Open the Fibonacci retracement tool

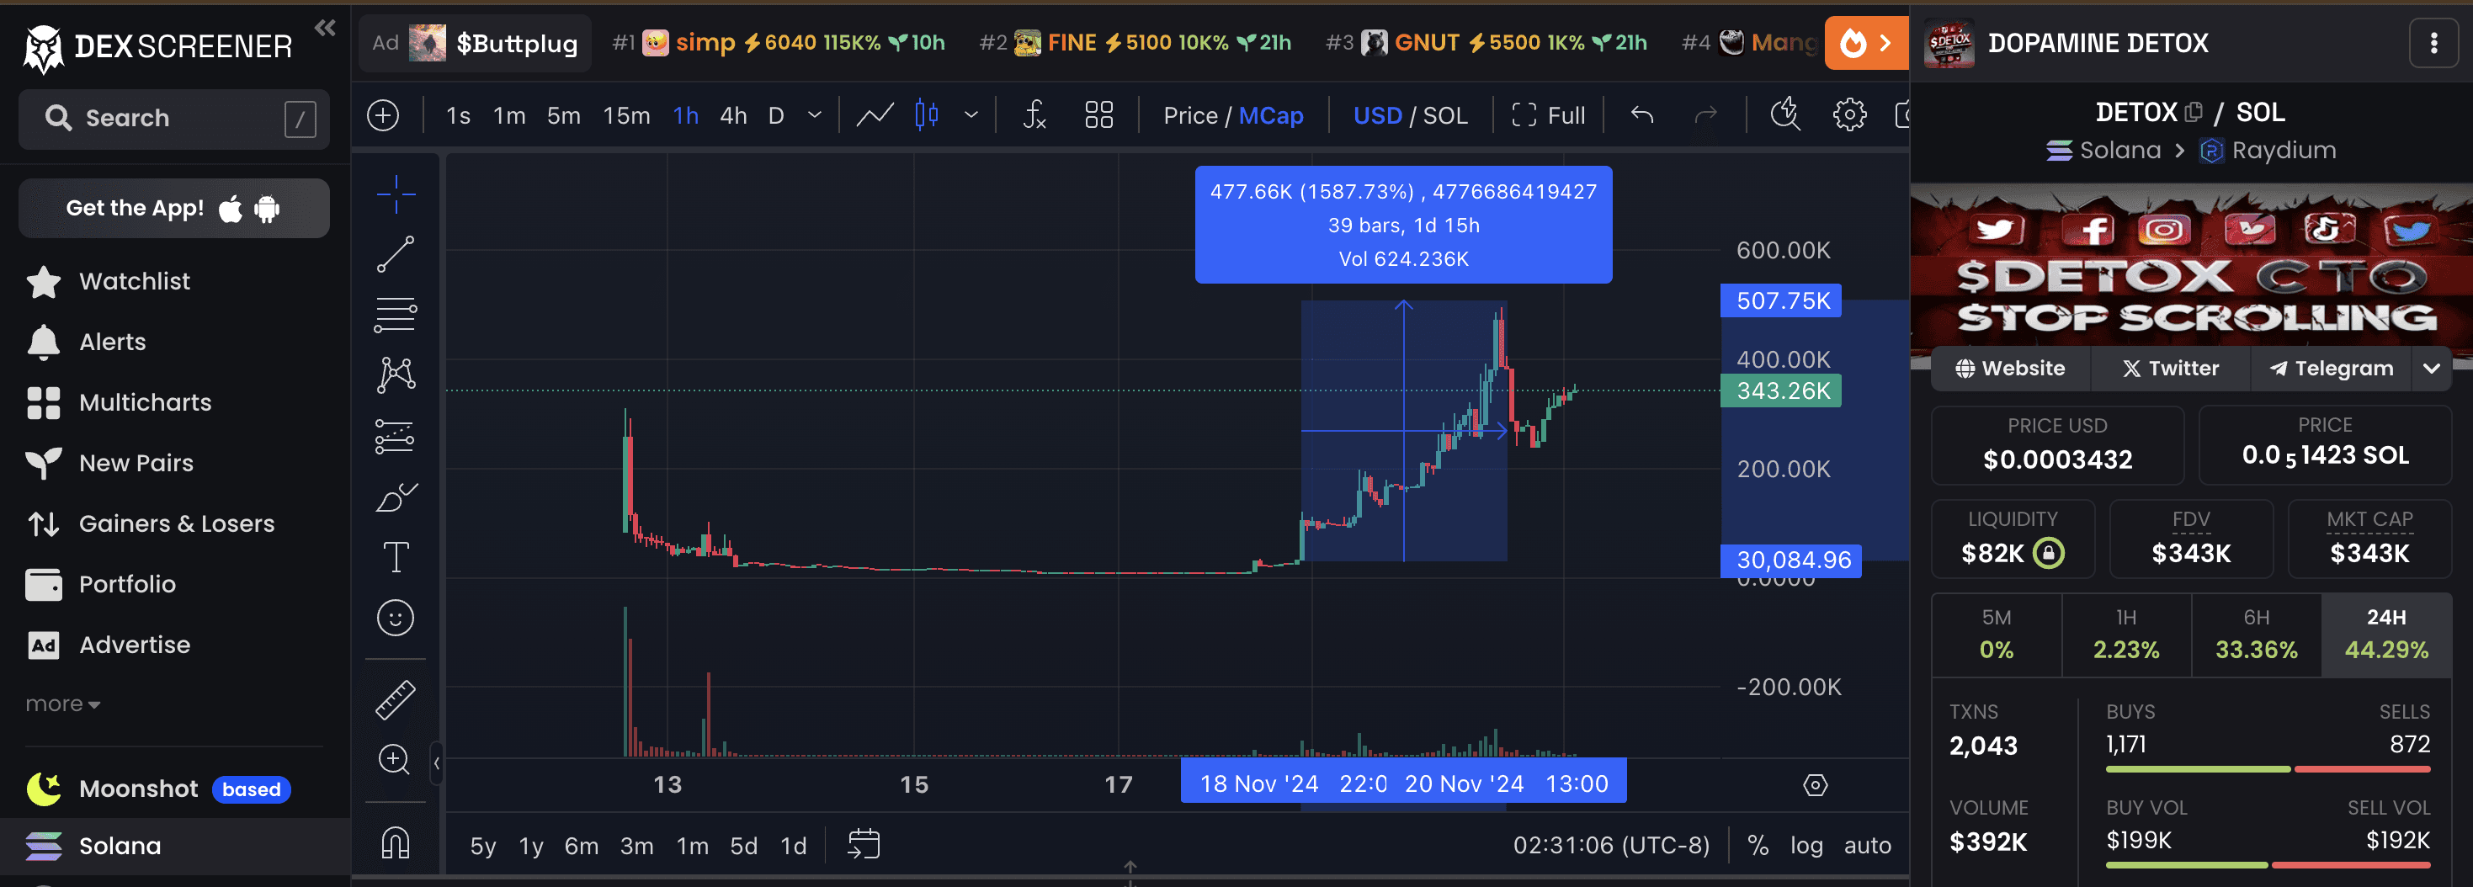coord(396,314)
